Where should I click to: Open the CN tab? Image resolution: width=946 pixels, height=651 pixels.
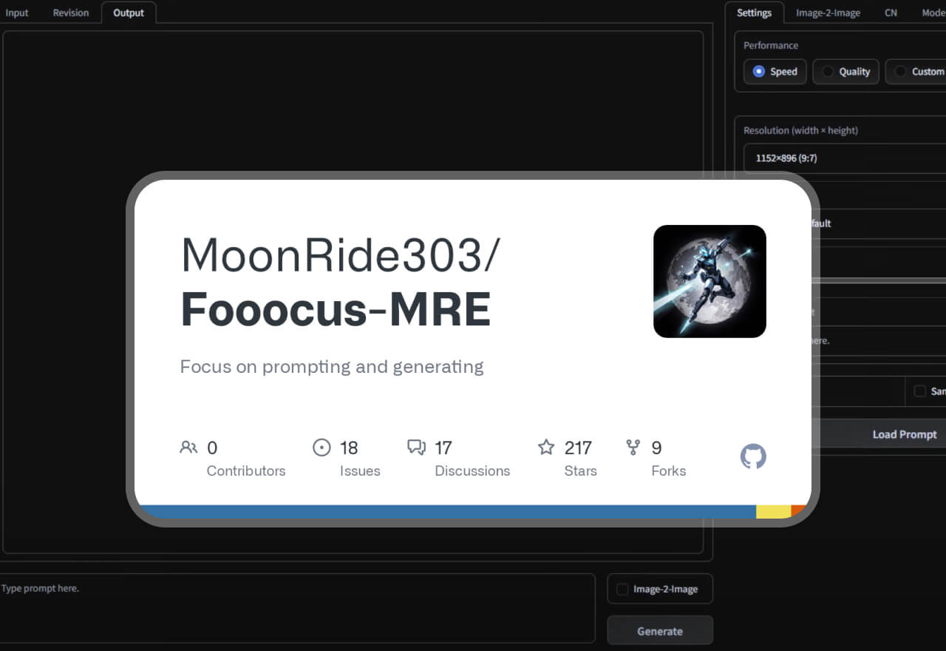pos(891,13)
